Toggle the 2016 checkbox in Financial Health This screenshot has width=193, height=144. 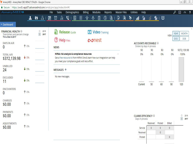point(40,31)
